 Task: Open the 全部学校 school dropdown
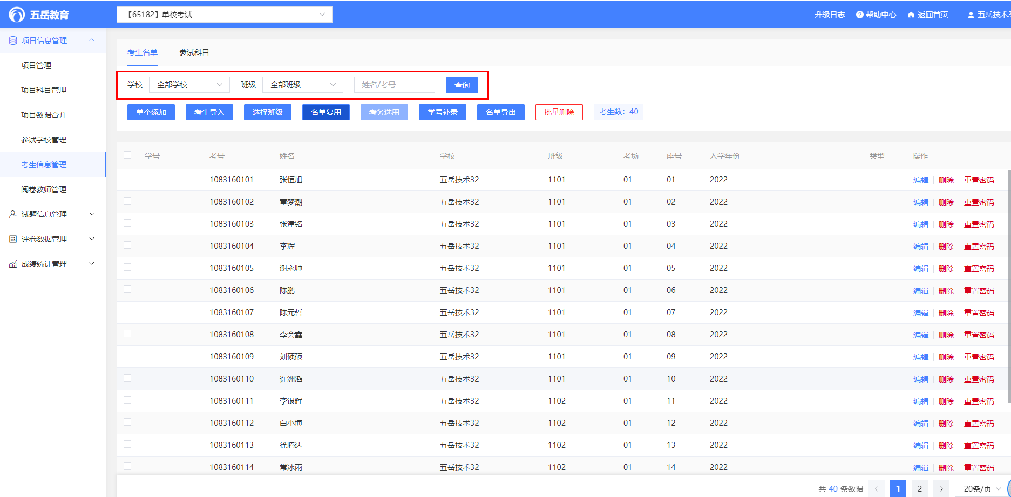(189, 85)
